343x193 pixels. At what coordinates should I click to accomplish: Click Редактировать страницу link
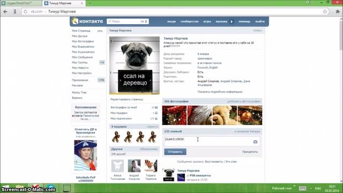(x=127, y=99)
